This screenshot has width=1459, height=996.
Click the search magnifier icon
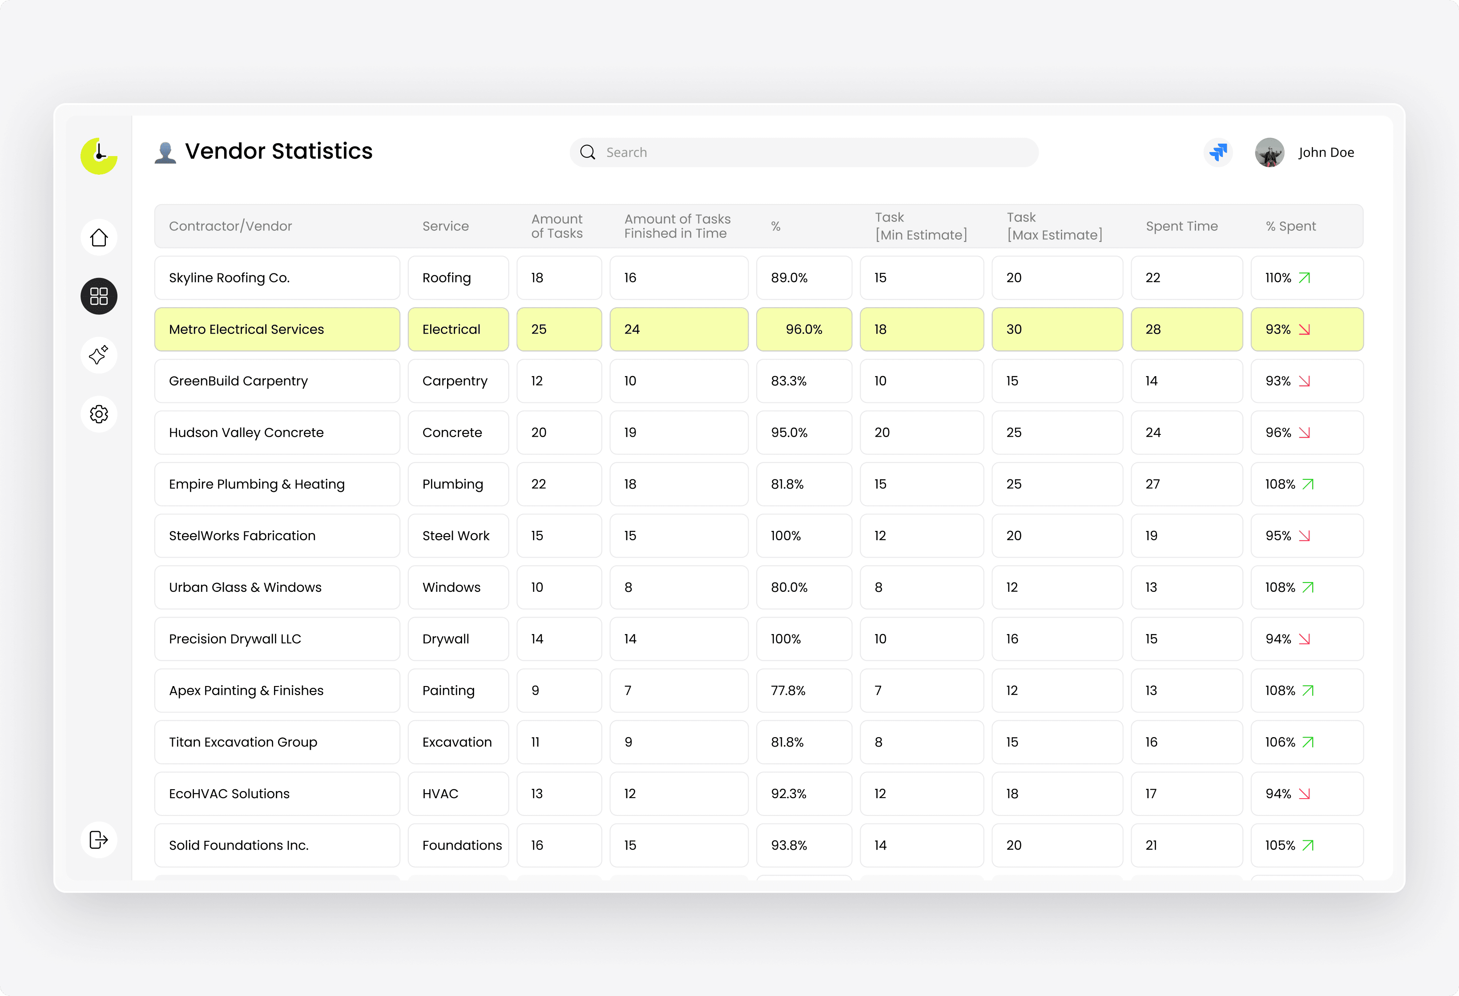coord(588,153)
